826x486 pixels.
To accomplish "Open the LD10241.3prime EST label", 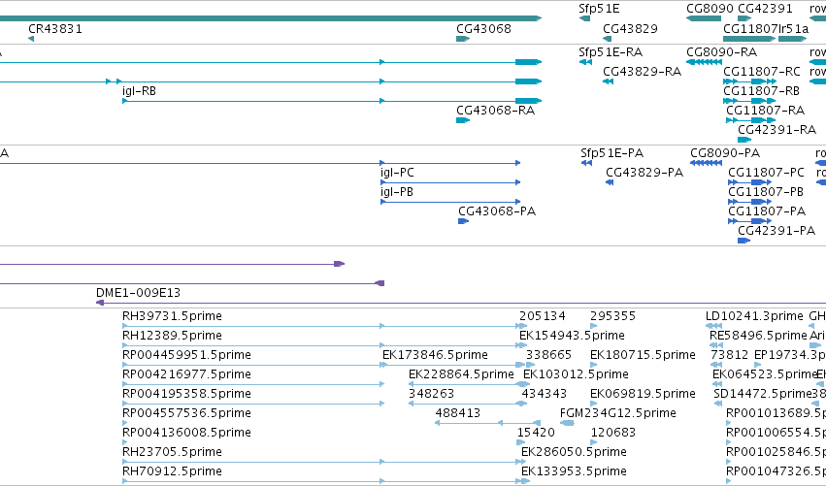I will pos(754,316).
